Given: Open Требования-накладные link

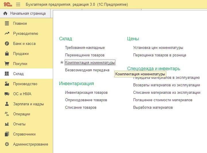Looking at the screenshot, I should 85,48.
